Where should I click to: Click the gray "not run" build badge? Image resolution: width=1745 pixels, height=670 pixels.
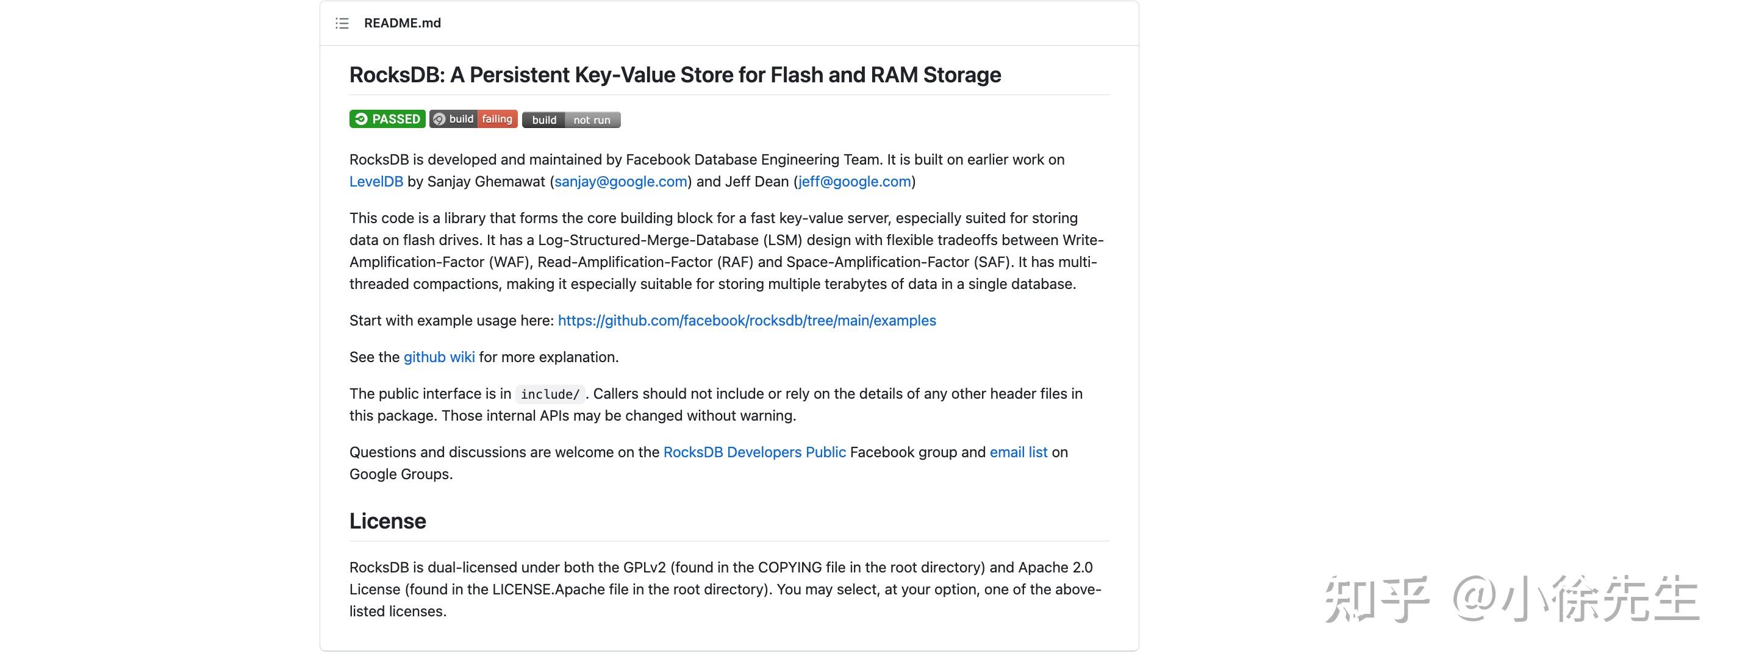(x=592, y=119)
